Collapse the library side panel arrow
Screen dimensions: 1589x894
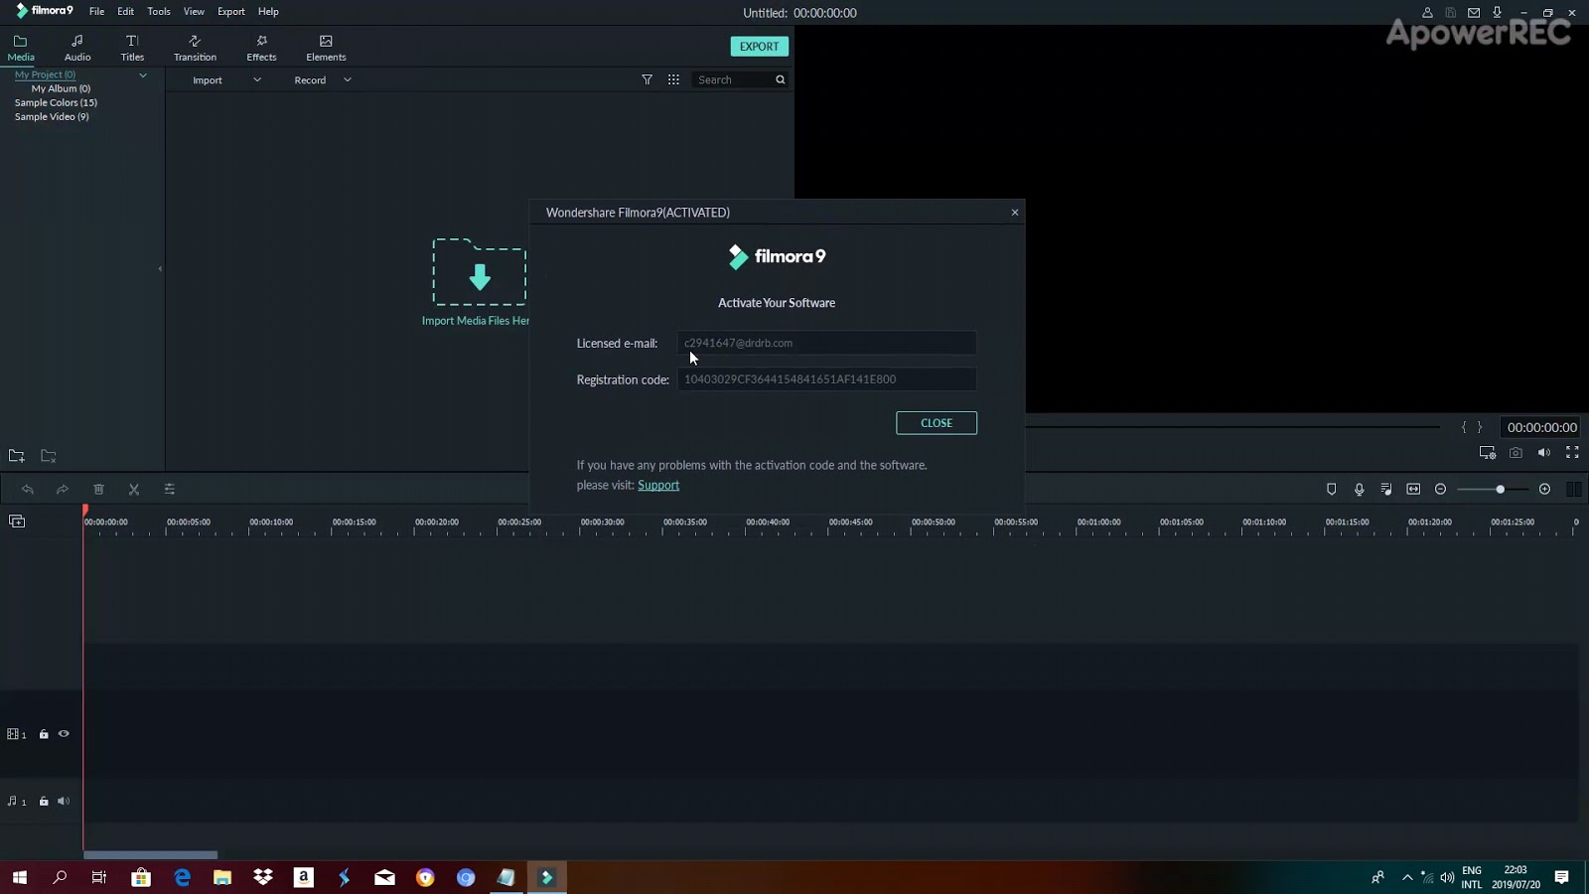tap(160, 268)
